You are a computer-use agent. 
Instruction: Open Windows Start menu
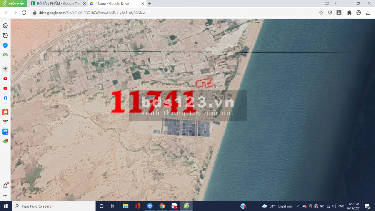pyautogui.click(x=6, y=206)
